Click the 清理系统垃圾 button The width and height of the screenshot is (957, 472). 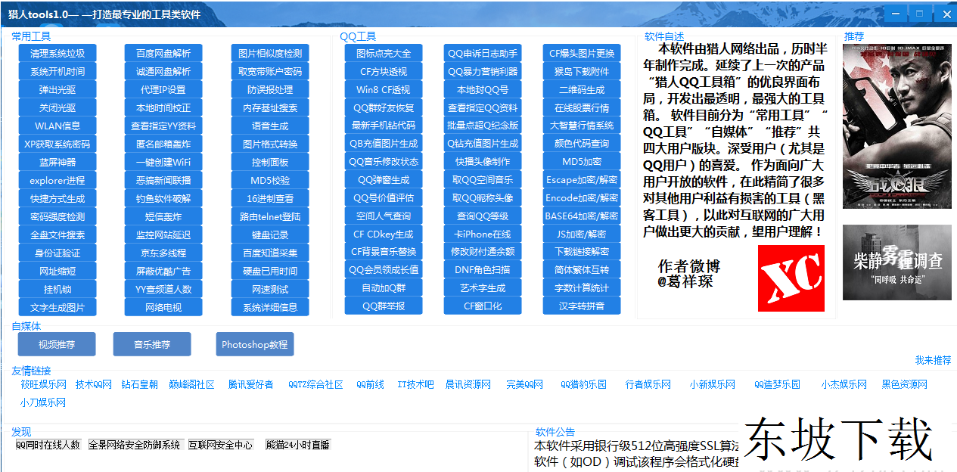point(57,54)
